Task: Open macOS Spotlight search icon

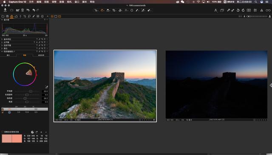Action: click(x=256, y=2)
